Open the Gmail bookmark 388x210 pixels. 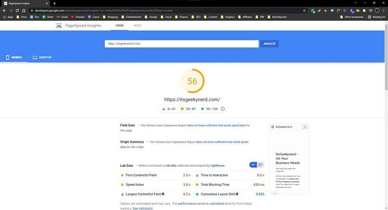click(x=62, y=17)
